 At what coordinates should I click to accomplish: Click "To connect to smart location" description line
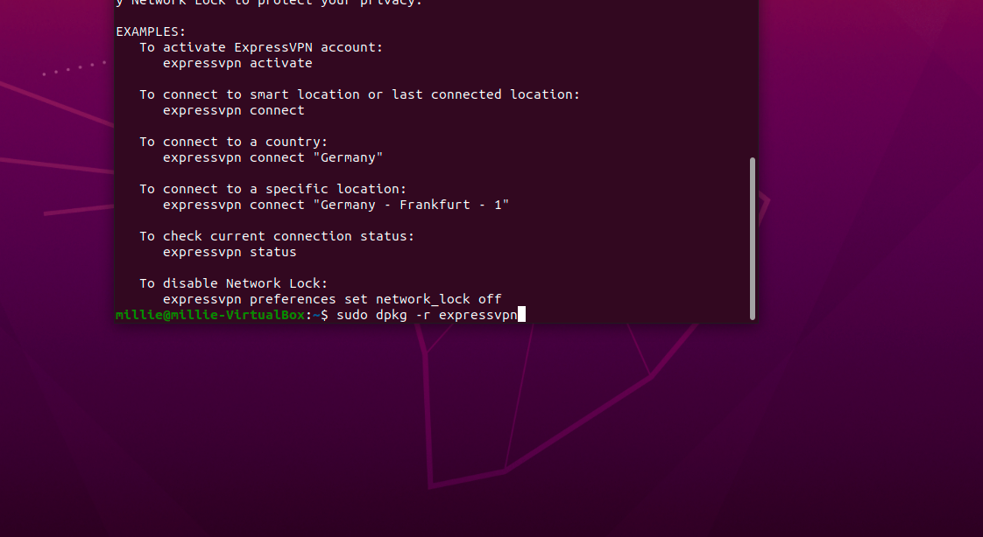point(359,94)
